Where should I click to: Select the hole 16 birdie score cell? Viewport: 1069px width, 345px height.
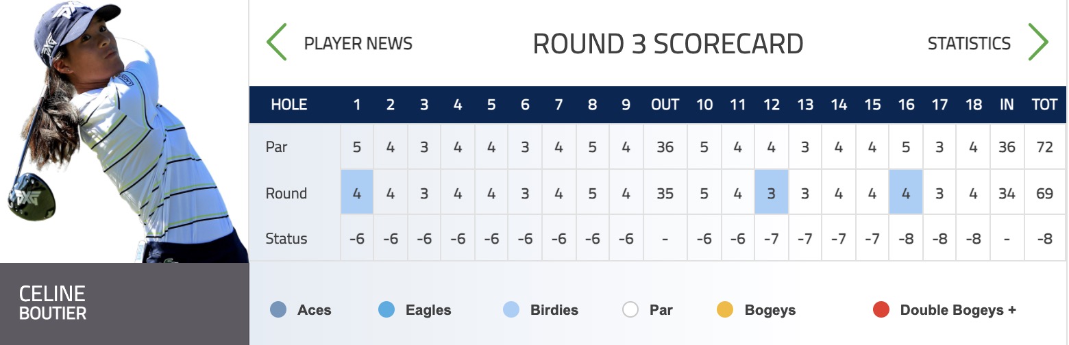(906, 192)
